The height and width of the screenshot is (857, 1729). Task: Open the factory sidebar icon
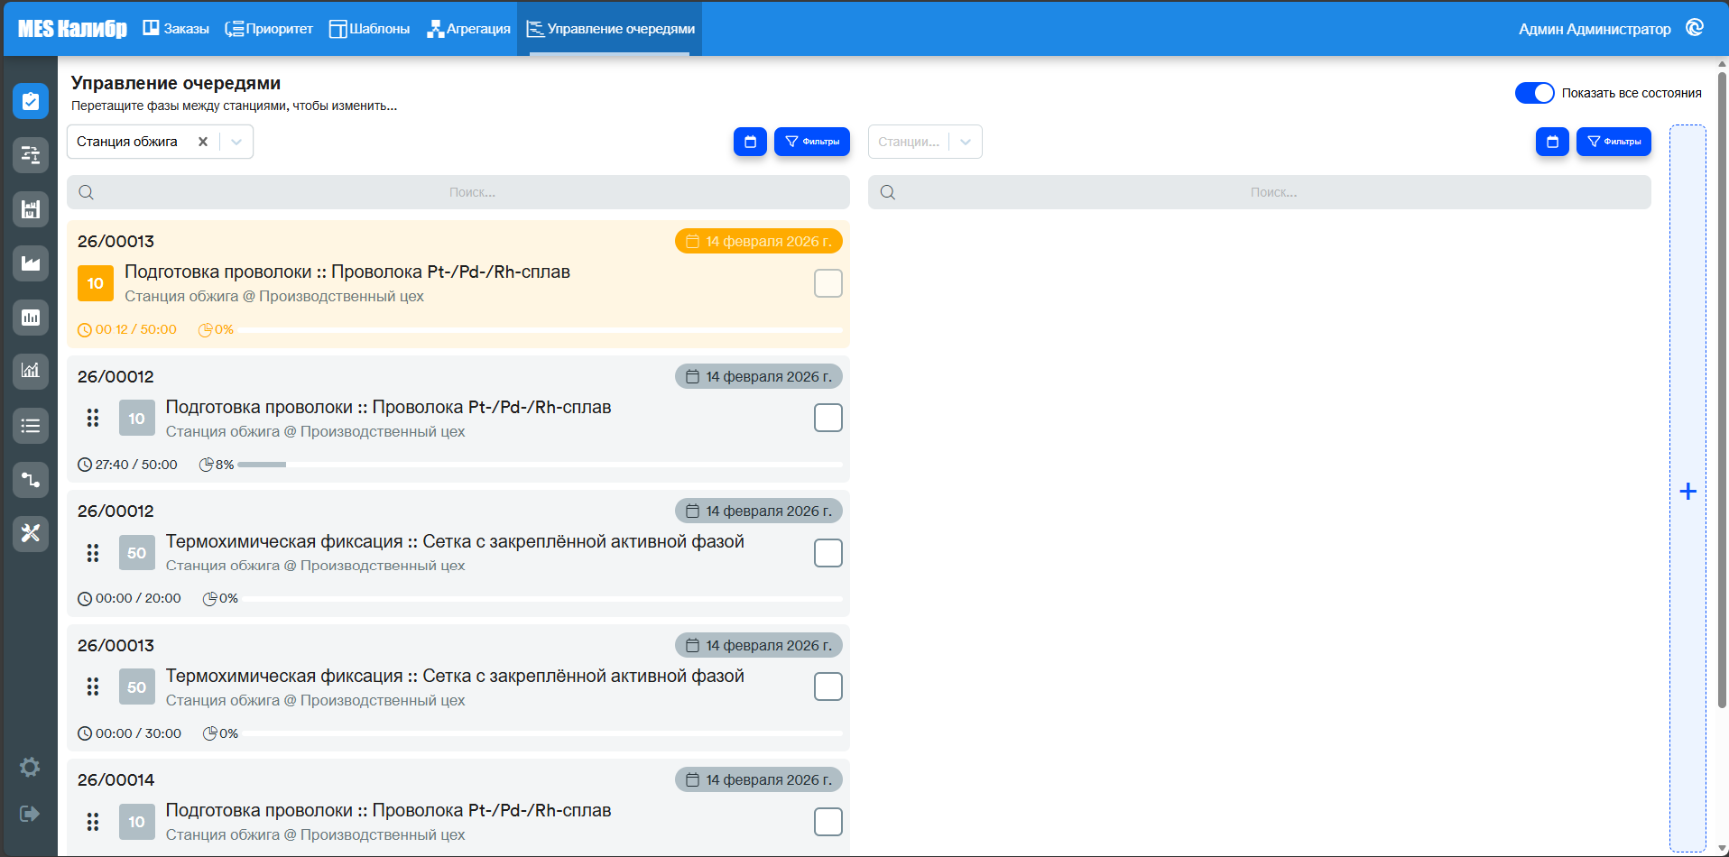point(31,209)
